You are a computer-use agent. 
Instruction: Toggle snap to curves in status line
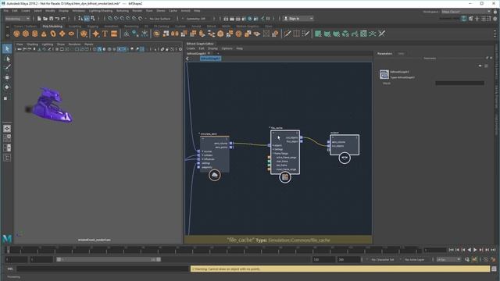[x=116, y=19]
